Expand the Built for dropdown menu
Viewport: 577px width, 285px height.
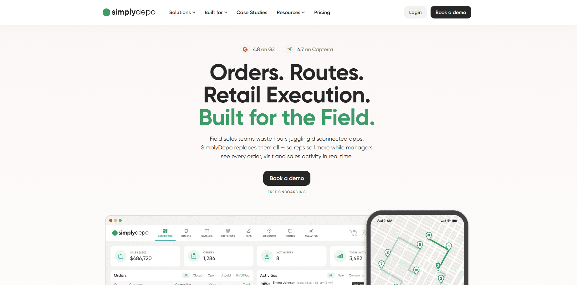(216, 13)
